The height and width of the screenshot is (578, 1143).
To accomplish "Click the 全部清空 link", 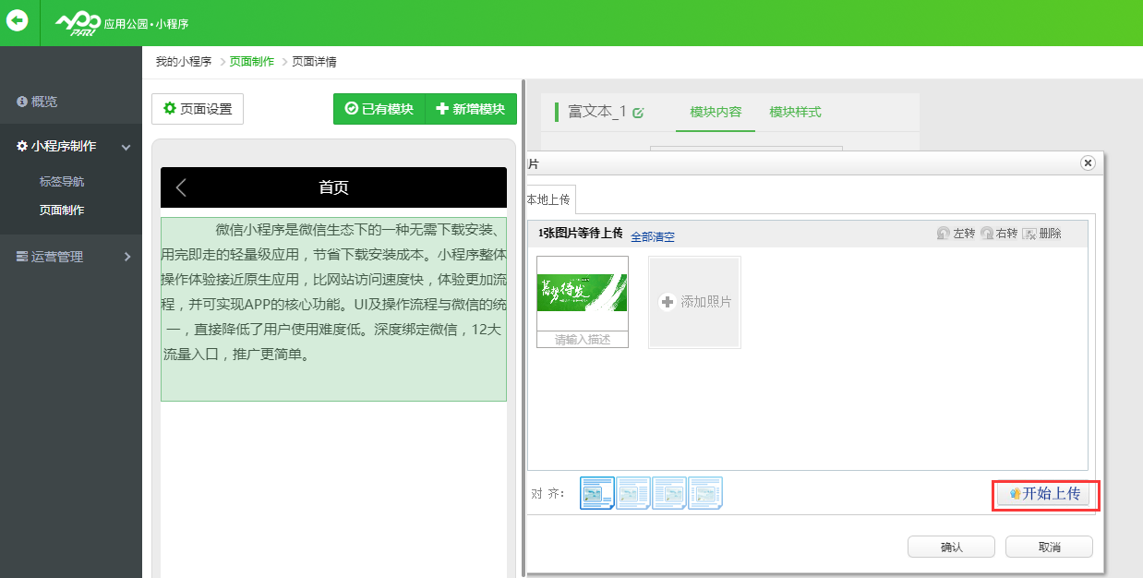I will [652, 236].
